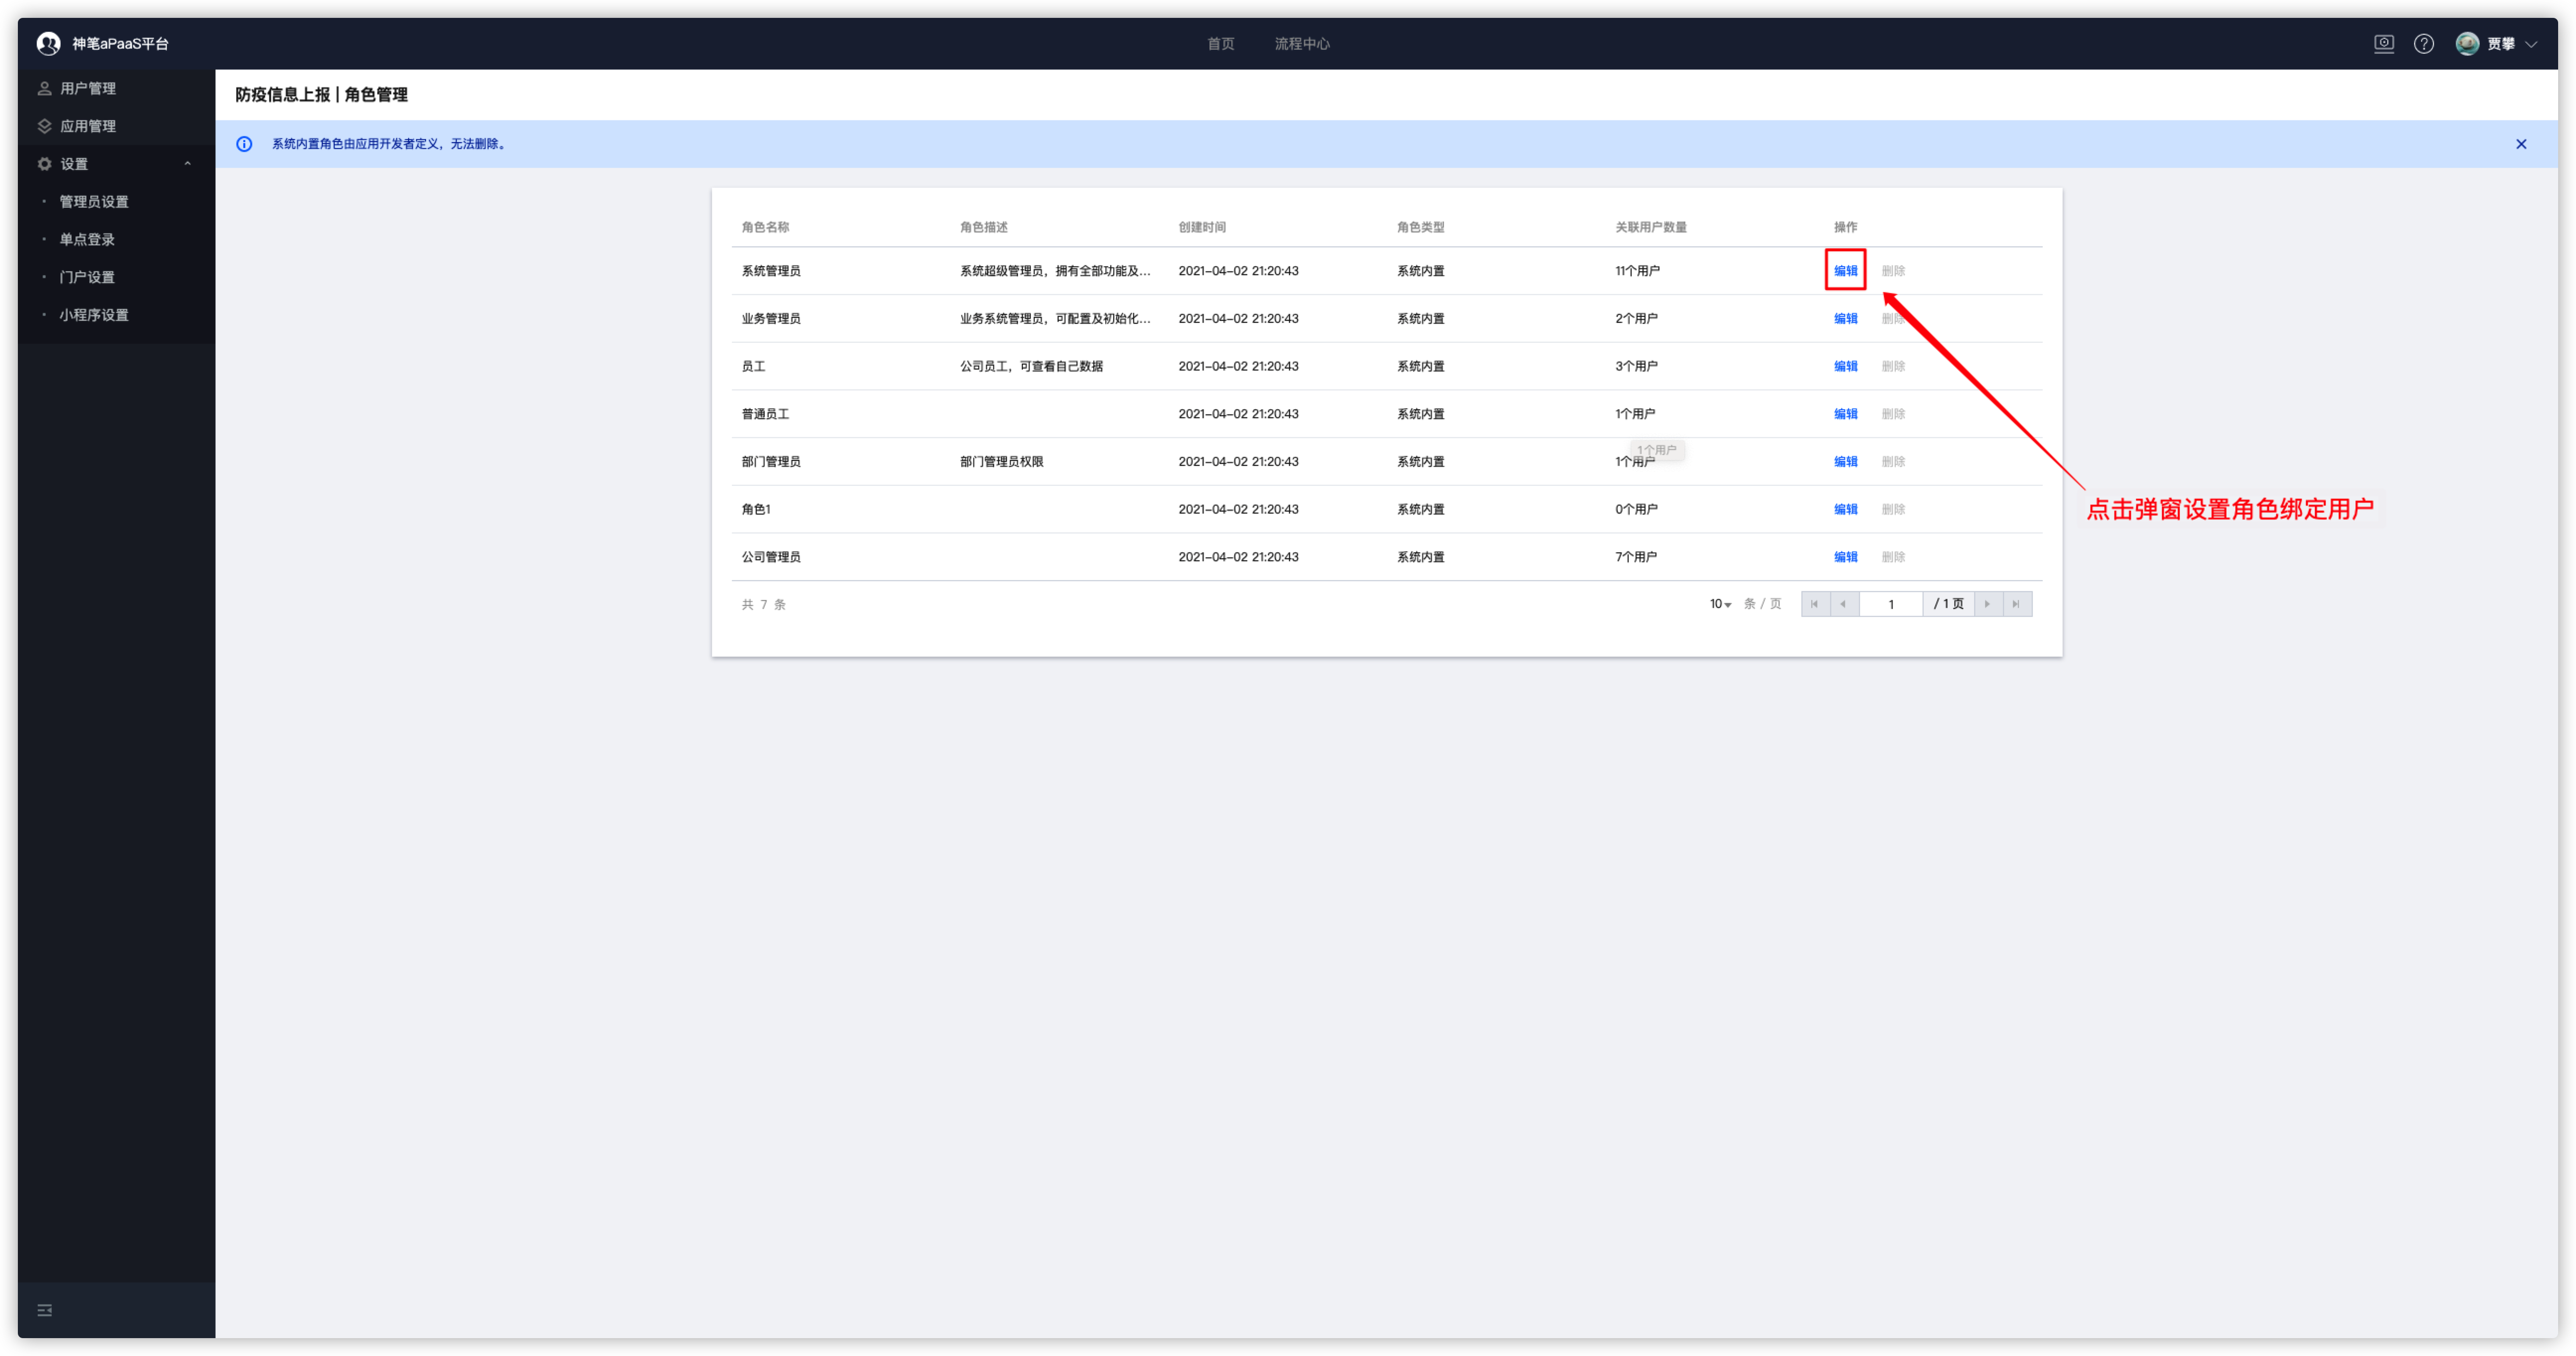Click the user avatar for 贾攀
The image size is (2576, 1356).
point(2467,43)
